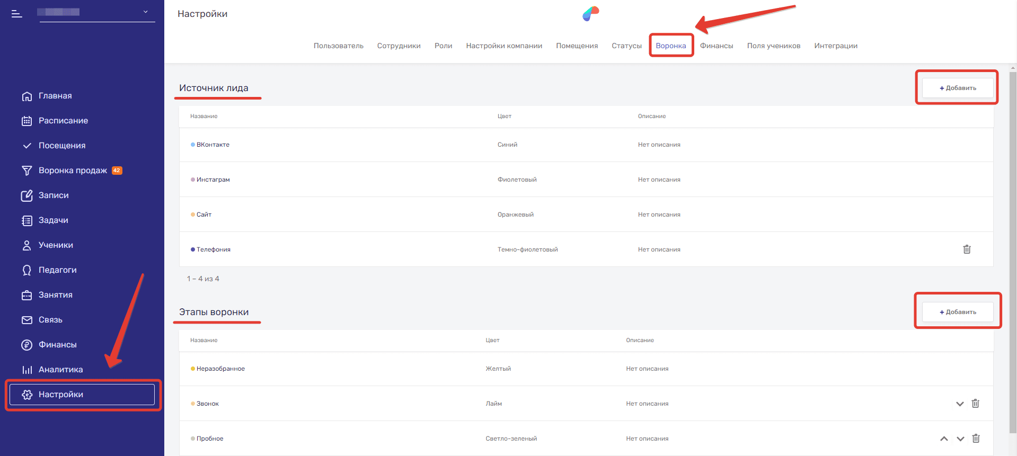Click the vertical page scrollbar
Viewport: 1017px width, 456px height.
(x=1013, y=238)
